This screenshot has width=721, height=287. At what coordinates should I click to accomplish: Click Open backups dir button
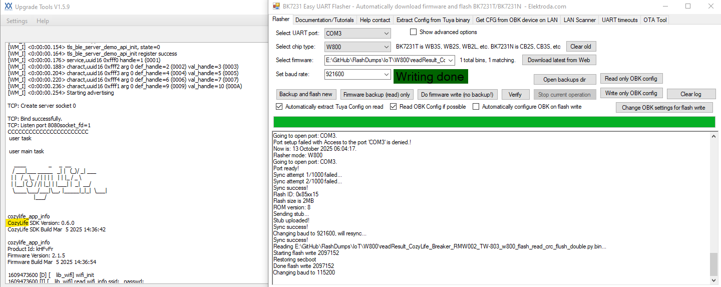click(x=565, y=80)
